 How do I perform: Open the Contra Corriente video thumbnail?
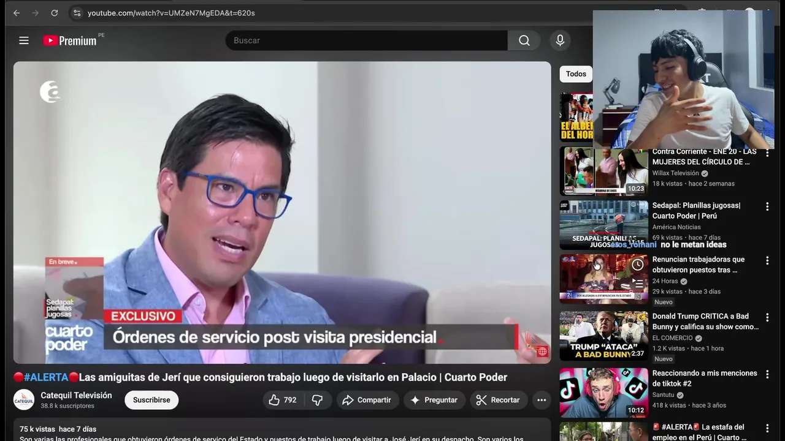click(x=603, y=171)
